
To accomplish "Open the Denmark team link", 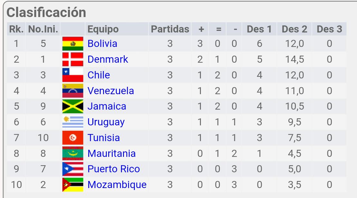I will 108,59.
